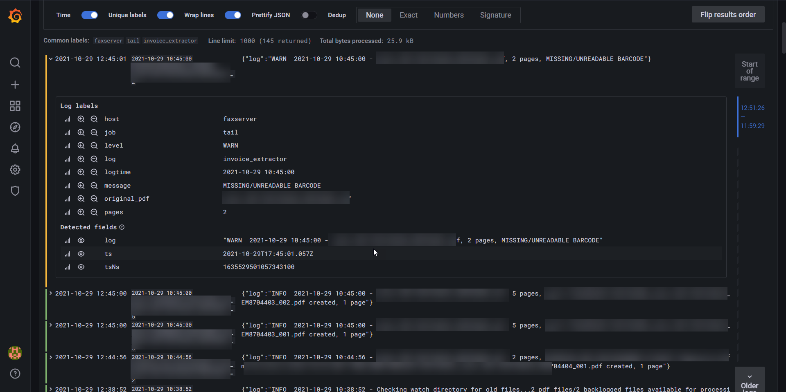The image size is (786, 392).
Task: Open the Server Admin shield icon
Action: pos(15,191)
